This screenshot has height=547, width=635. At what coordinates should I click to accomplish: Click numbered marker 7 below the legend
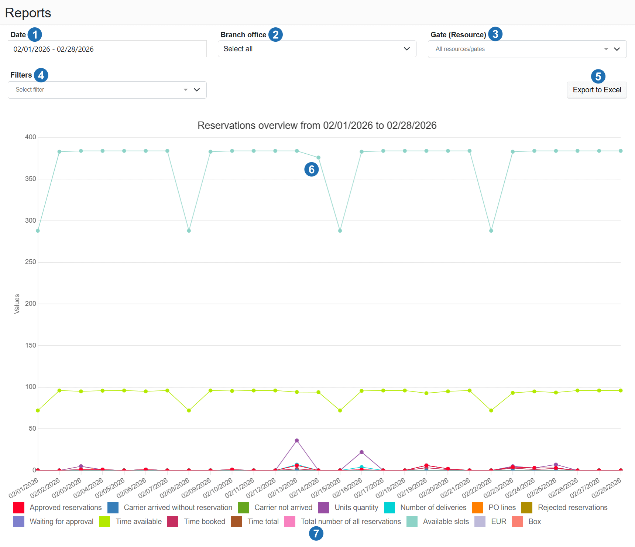click(316, 533)
